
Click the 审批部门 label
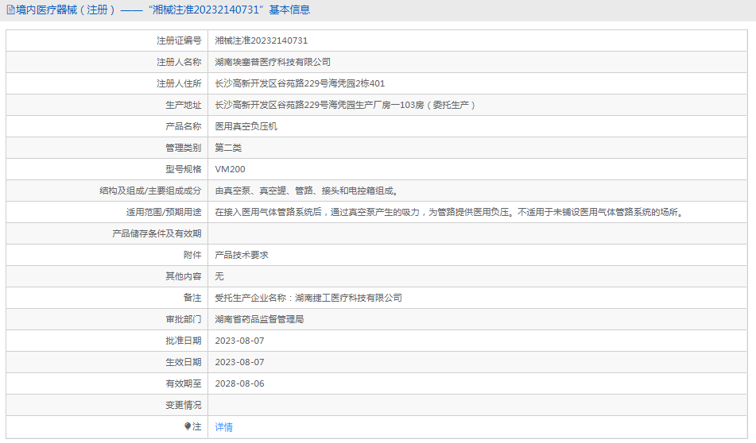pyautogui.click(x=183, y=319)
